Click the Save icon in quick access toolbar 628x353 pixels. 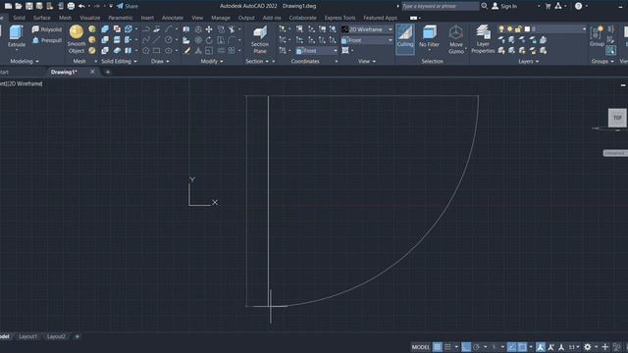(x=29, y=6)
